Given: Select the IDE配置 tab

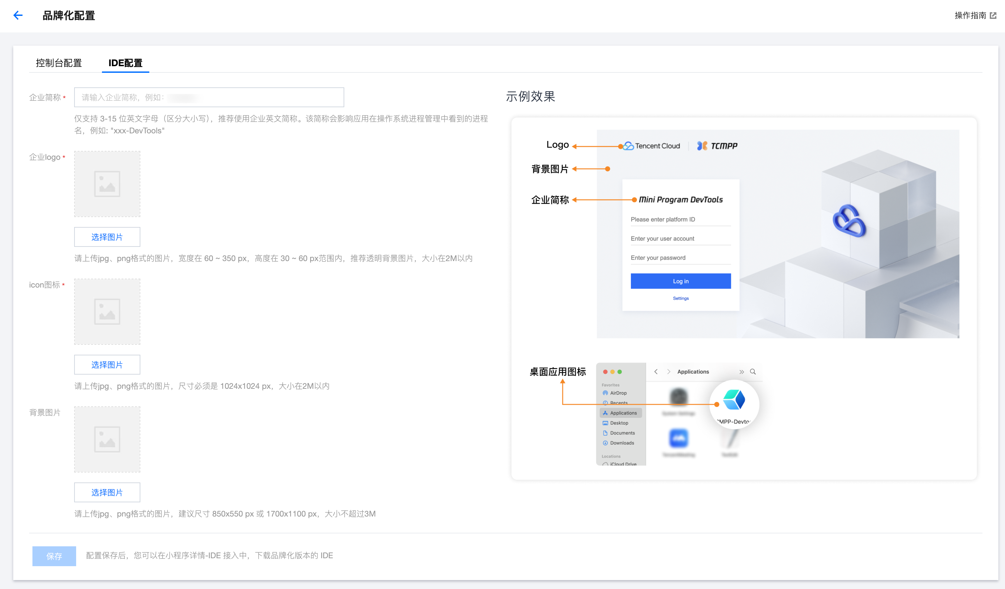Looking at the screenshot, I should coord(125,63).
